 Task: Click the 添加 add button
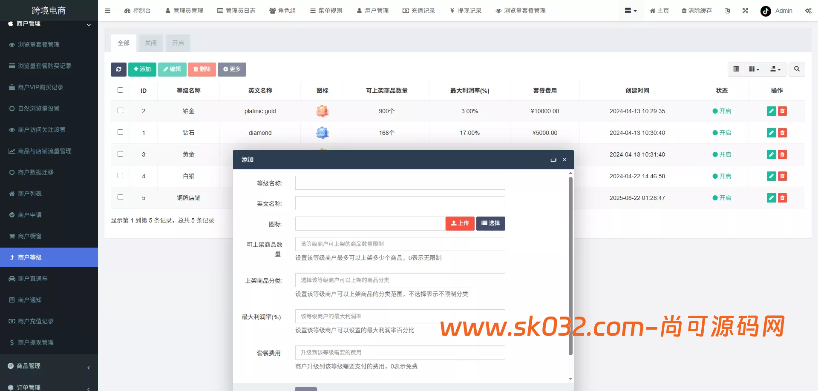coord(142,69)
